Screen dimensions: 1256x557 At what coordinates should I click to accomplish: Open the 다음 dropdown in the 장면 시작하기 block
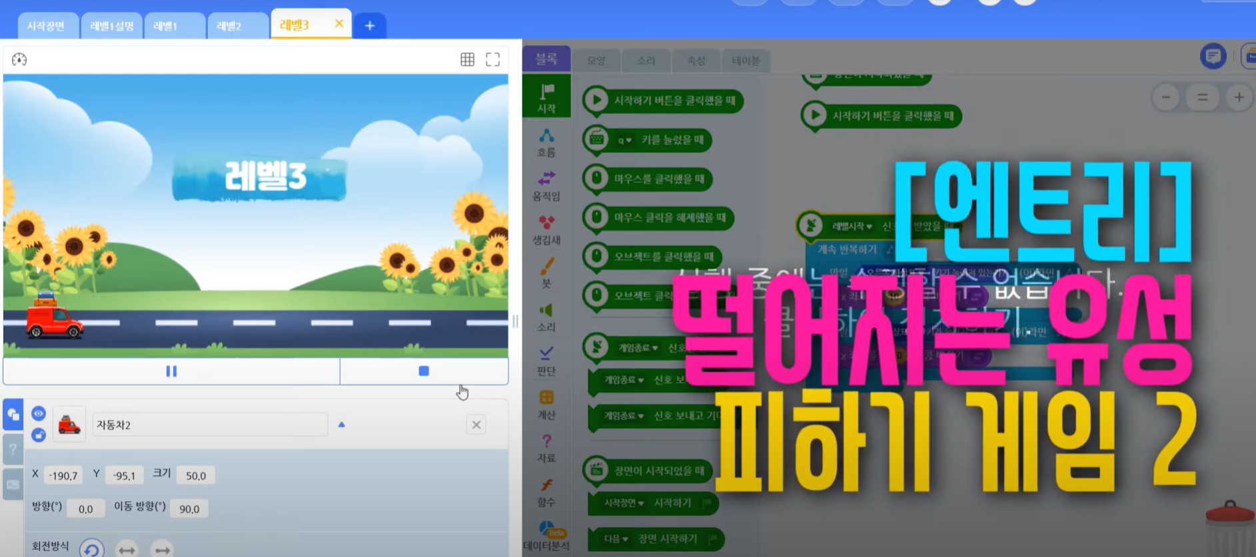click(616, 538)
